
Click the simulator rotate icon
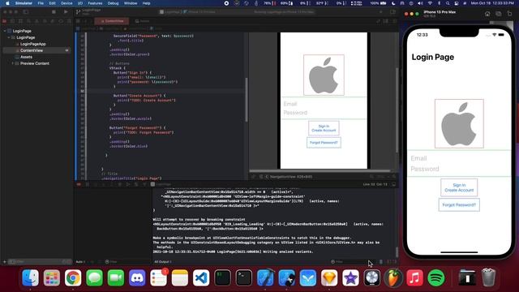point(509,14)
